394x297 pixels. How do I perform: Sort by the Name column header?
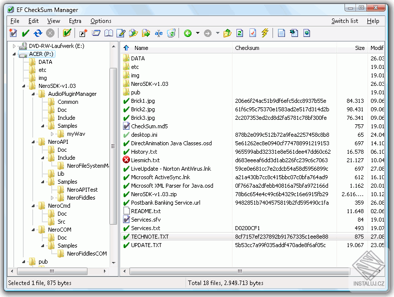click(x=176, y=47)
